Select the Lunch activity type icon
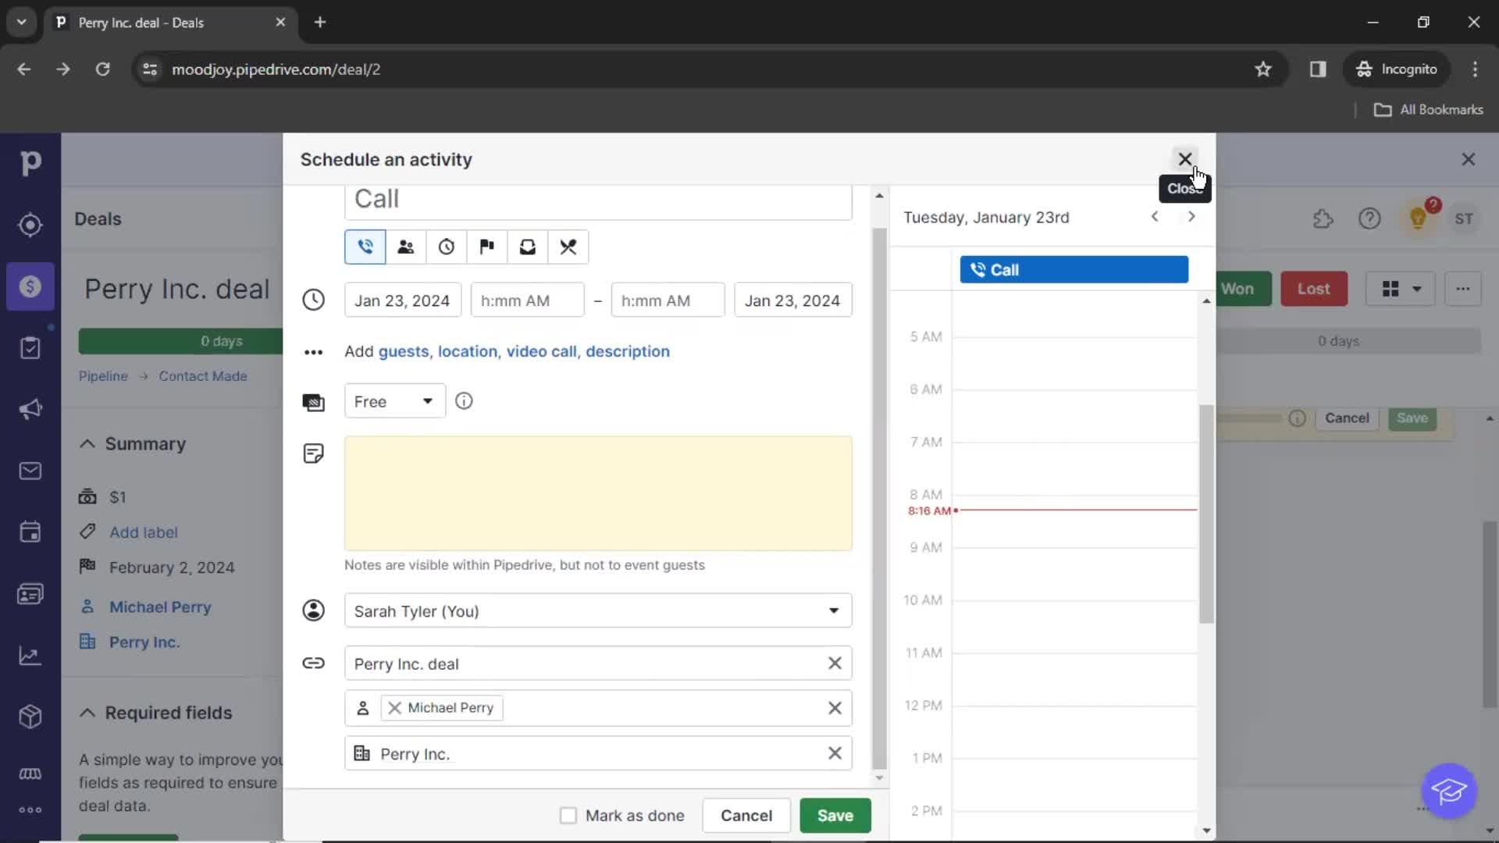Screen dimensions: 1499x843 (x=568, y=247)
